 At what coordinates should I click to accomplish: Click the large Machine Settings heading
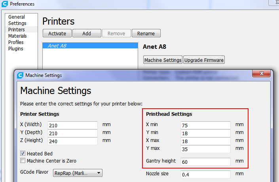(56, 91)
